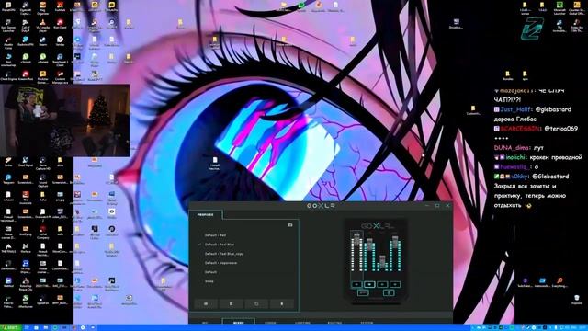
Task: Launch Steam from the desktop
Action: pos(43,41)
